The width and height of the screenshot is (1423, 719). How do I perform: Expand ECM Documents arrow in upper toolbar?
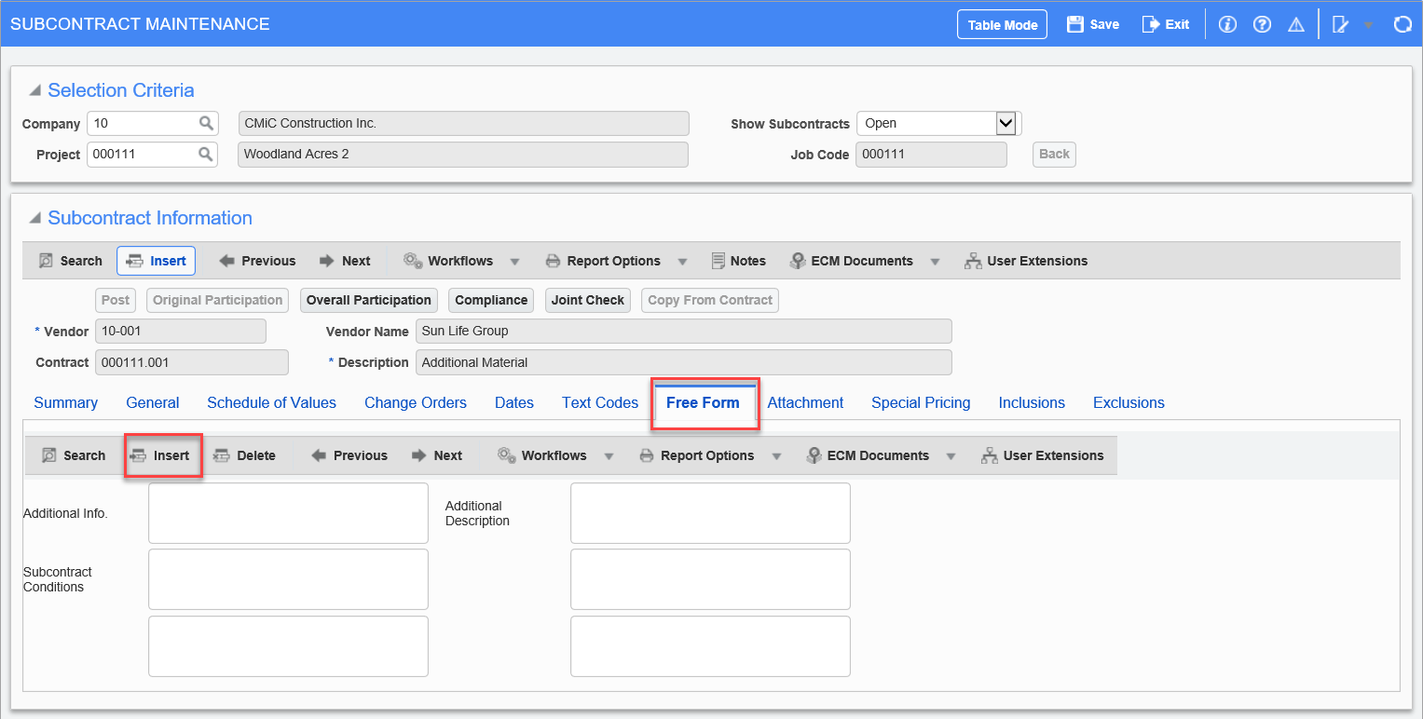[x=935, y=262]
